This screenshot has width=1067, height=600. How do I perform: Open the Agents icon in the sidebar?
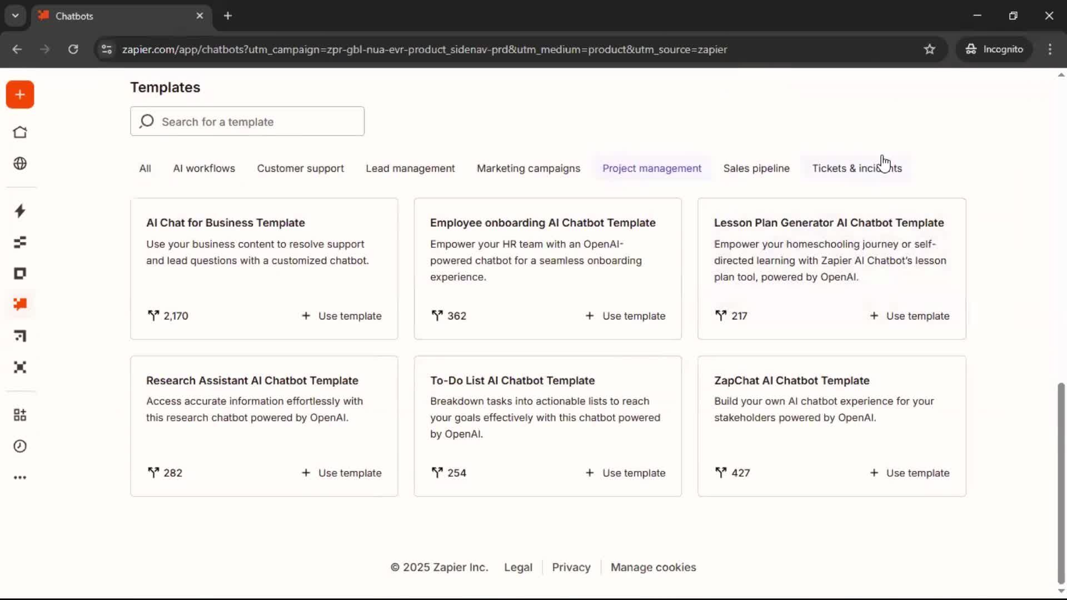coord(20,367)
